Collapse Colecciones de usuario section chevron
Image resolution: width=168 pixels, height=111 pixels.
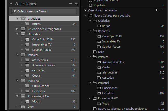click(x=85, y=10)
